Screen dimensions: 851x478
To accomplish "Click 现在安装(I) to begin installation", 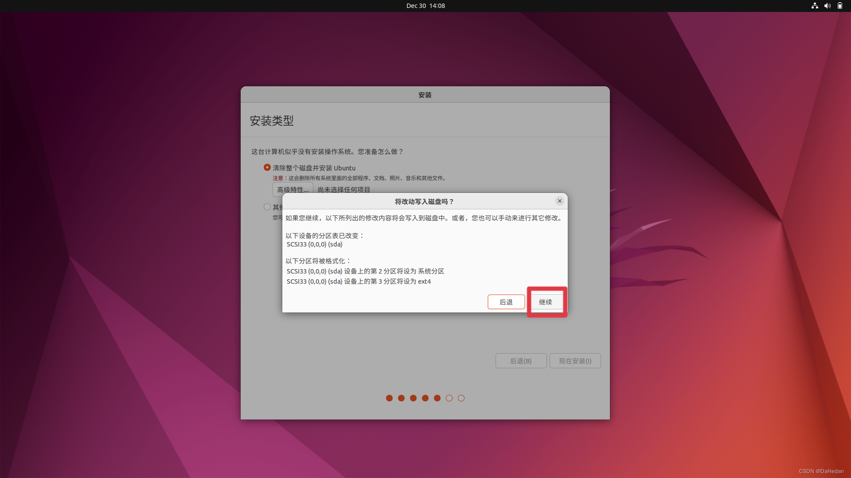I will pyautogui.click(x=575, y=361).
